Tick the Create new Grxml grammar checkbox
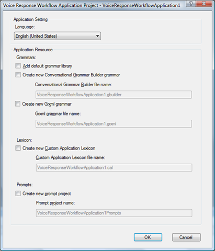Viewport: 215px width, 251px height. point(18,104)
